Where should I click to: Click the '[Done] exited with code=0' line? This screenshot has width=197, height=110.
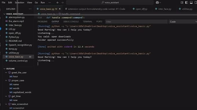pos(66,47)
